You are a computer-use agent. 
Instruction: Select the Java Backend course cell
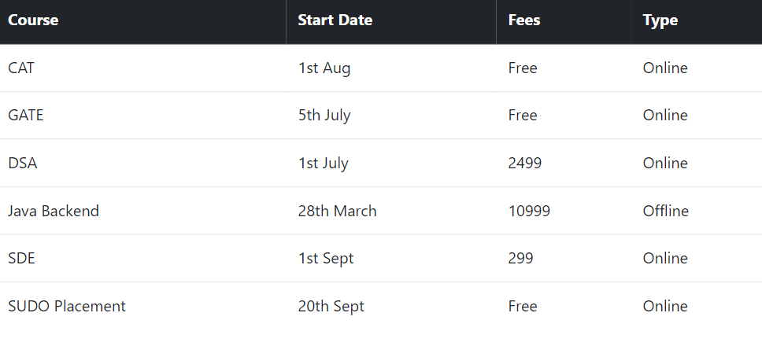[x=54, y=211]
